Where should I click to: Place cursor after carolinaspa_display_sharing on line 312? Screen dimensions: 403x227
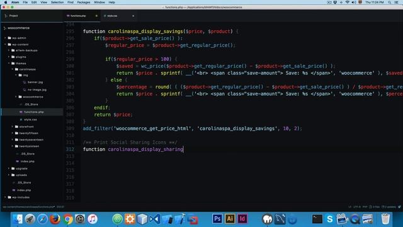183,149
